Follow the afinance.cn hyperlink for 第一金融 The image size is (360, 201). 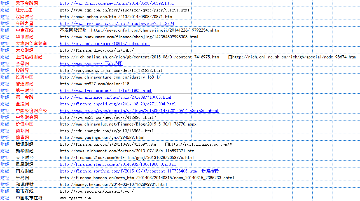tap(118, 97)
